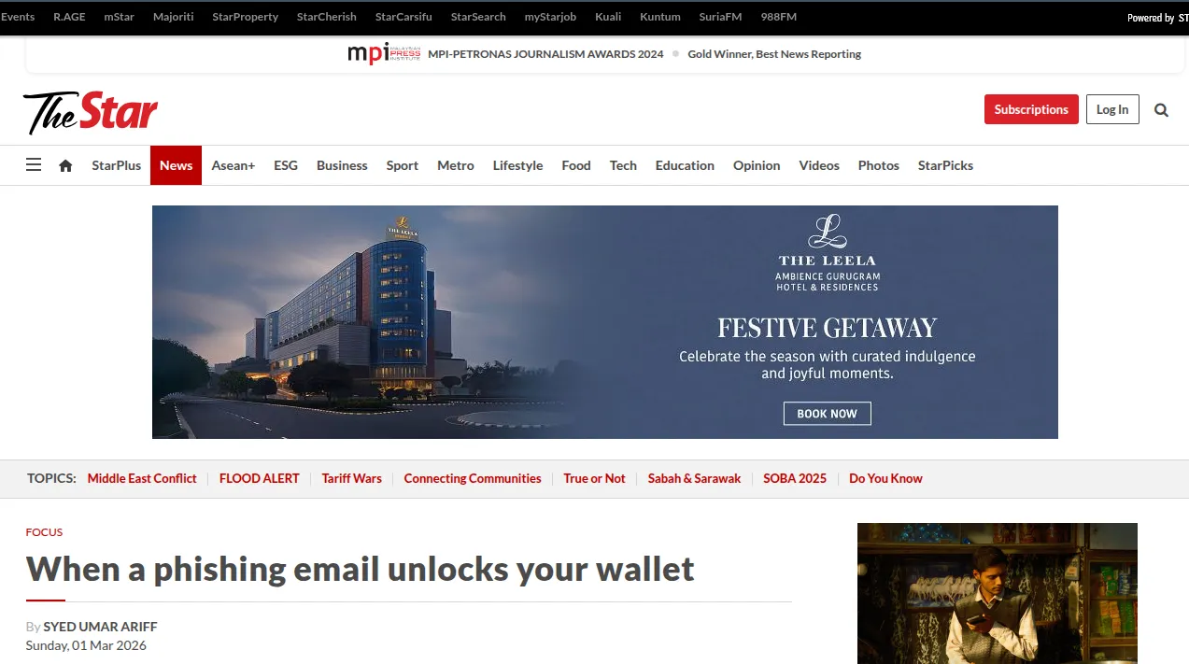Open the Subscriptions button
Viewport: 1189px width, 664px height.
point(1031,109)
